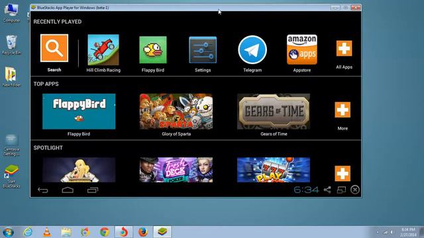Click the 6:34 clock in BlueStacks bar
Image resolution: width=424 pixels, height=238 pixels.
306,190
